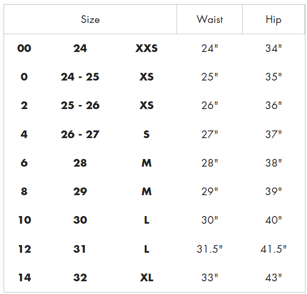Click the Hip column header

273,20
